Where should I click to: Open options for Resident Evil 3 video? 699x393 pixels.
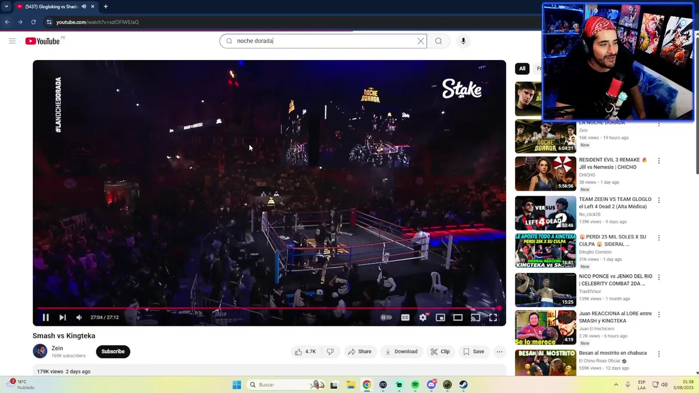[659, 161]
